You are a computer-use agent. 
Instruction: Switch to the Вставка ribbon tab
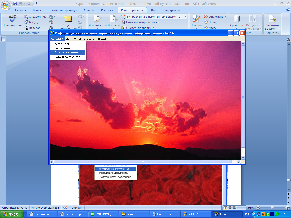(38, 10)
